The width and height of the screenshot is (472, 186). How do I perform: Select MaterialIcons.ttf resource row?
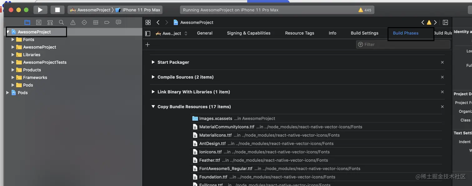tap(317, 135)
